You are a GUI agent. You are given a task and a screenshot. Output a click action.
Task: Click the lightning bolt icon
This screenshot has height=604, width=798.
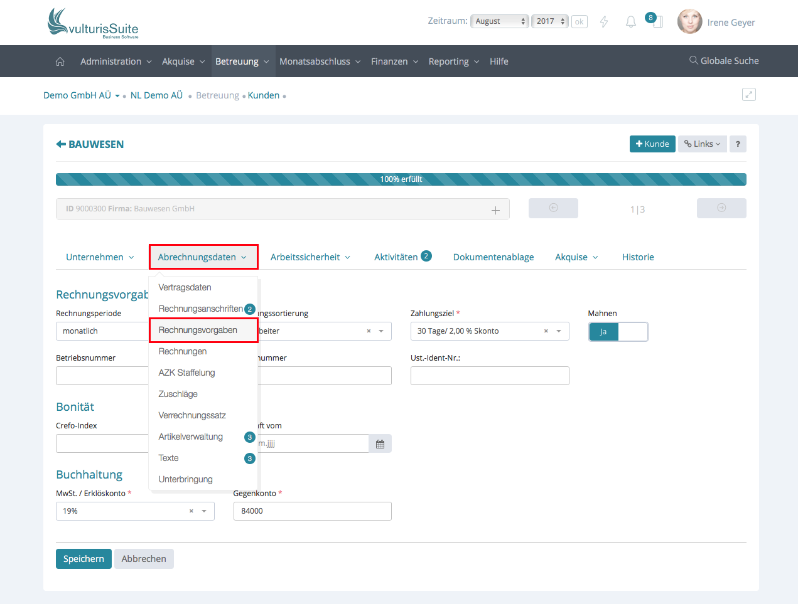coord(604,22)
